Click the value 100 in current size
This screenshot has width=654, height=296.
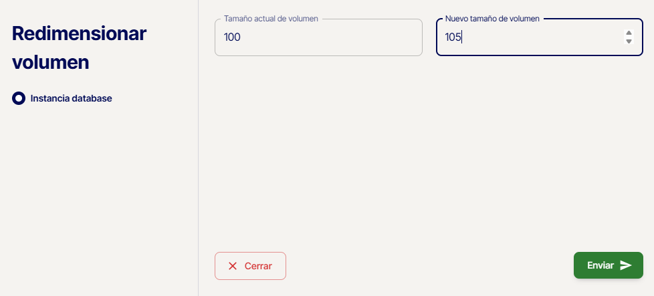tap(232, 37)
